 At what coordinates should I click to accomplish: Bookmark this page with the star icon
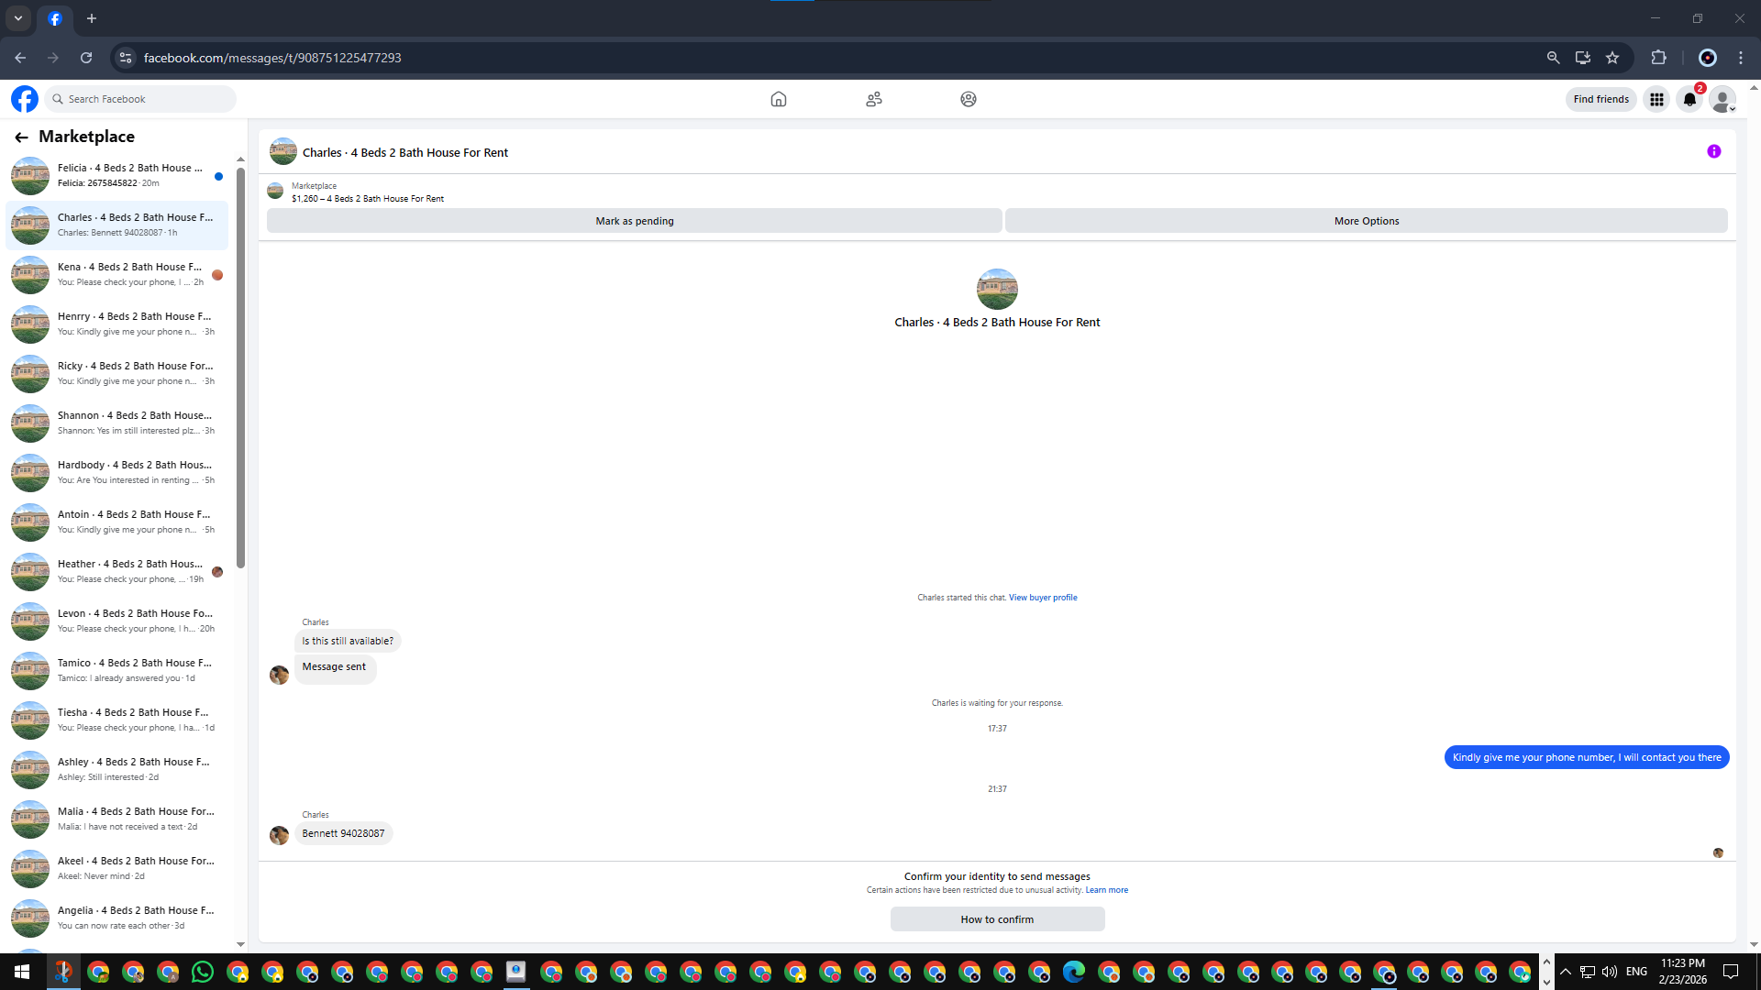click(x=1612, y=58)
